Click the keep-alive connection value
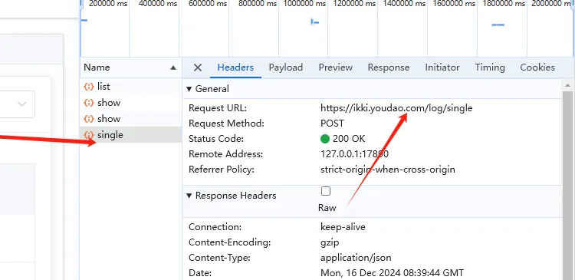Viewport: 575px width, 280px height. coord(343,227)
